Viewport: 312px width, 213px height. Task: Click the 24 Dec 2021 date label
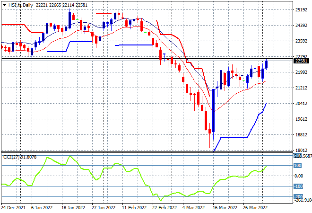(x=13, y=208)
